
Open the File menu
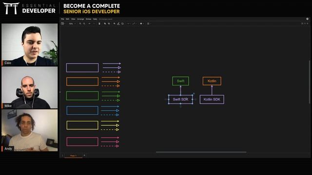point(62,19)
